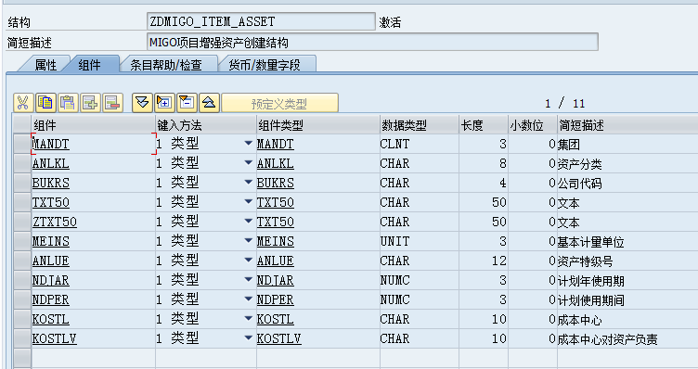Click the Paste clipboard icon
Image resolution: width=698 pixels, height=369 pixels.
pyautogui.click(x=68, y=103)
